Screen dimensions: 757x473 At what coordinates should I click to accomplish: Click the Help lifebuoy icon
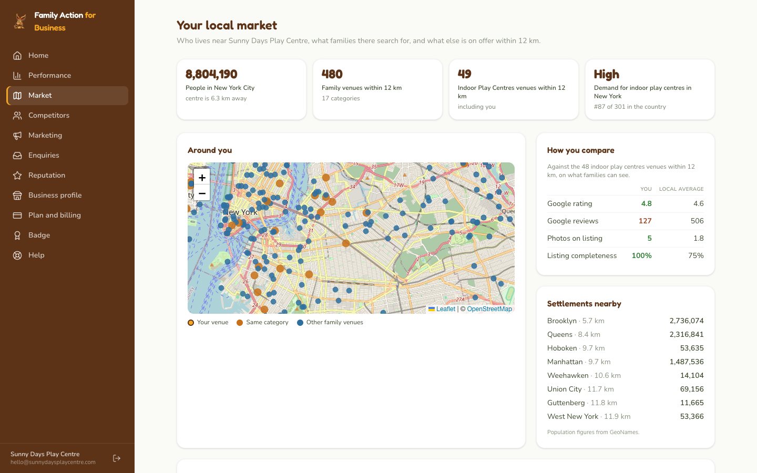17,255
